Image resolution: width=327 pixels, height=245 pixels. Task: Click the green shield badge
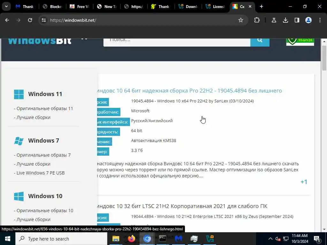300,42
